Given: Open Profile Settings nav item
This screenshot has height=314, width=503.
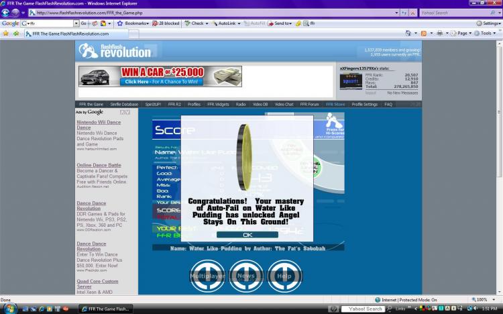Looking at the screenshot, I should pyautogui.click(x=364, y=105).
